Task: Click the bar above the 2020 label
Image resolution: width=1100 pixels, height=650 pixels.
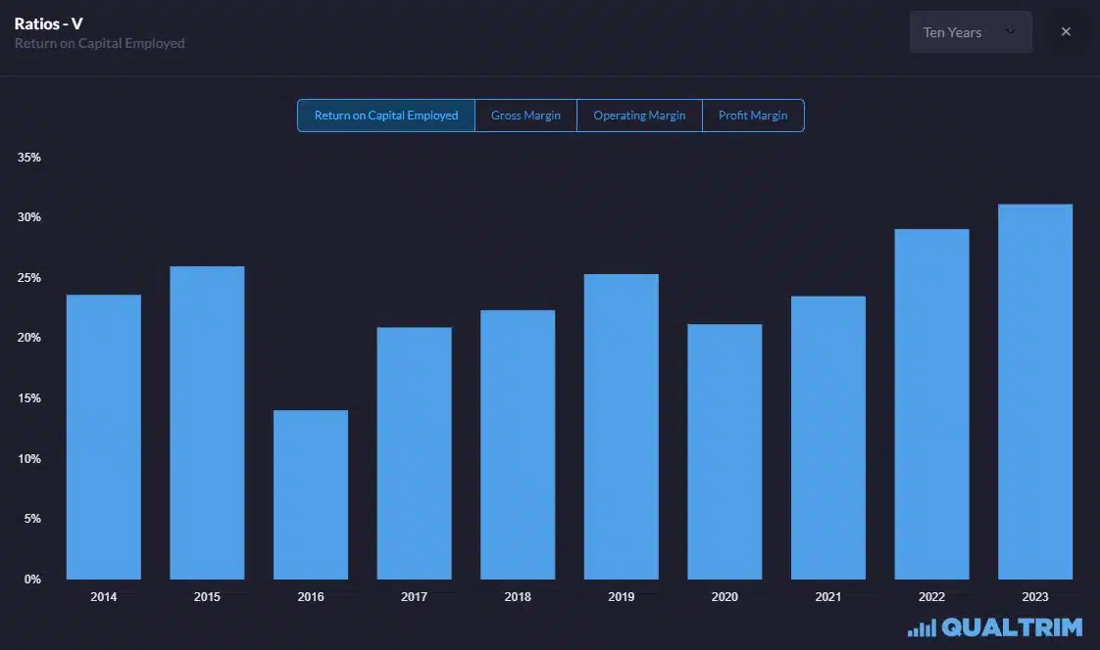Action: (725, 450)
